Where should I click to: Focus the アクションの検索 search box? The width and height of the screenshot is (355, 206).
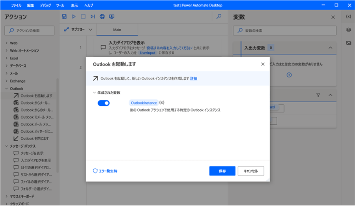pyautogui.click(x=29, y=31)
